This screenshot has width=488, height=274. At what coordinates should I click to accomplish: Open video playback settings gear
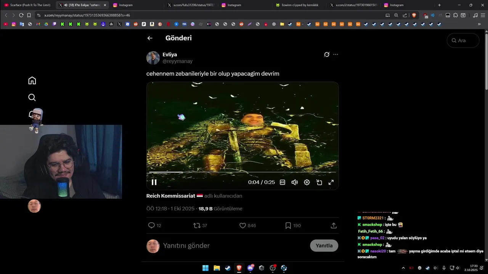[x=307, y=182]
